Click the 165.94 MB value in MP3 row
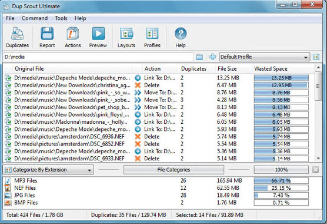The image size is (327, 224). pyautogui.click(x=229, y=181)
